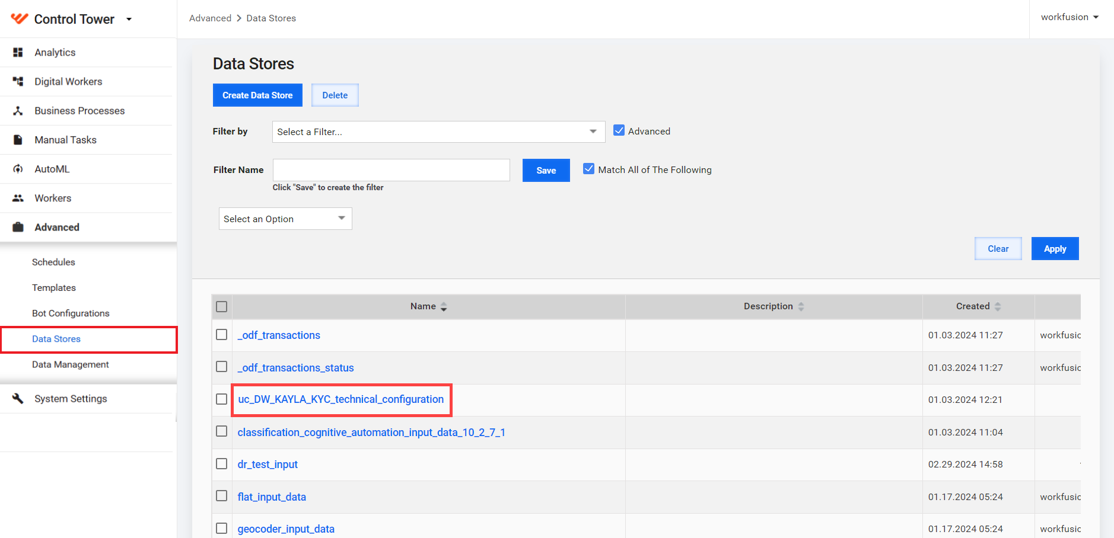The height and width of the screenshot is (538, 1114).
Task: Click the Clear button
Action: coord(998,248)
